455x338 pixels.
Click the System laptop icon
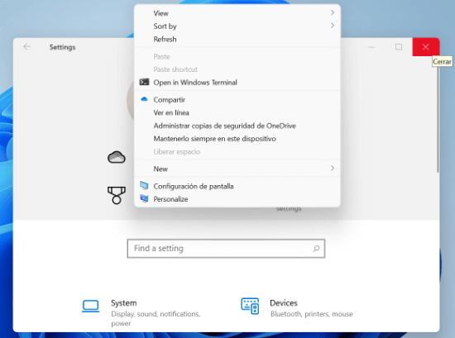pos(91,306)
